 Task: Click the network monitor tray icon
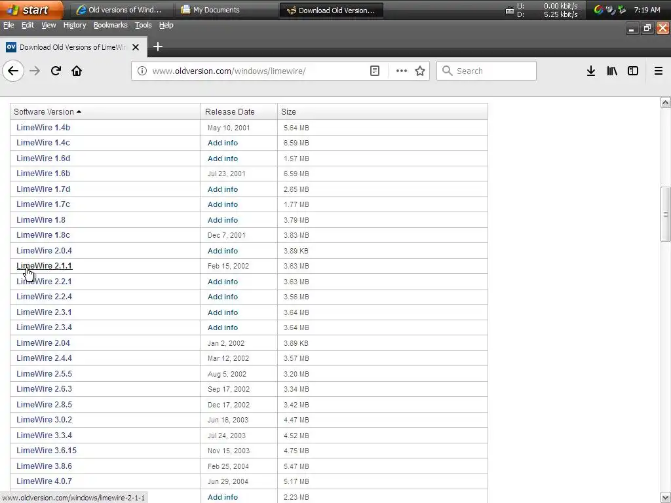[x=510, y=10]
